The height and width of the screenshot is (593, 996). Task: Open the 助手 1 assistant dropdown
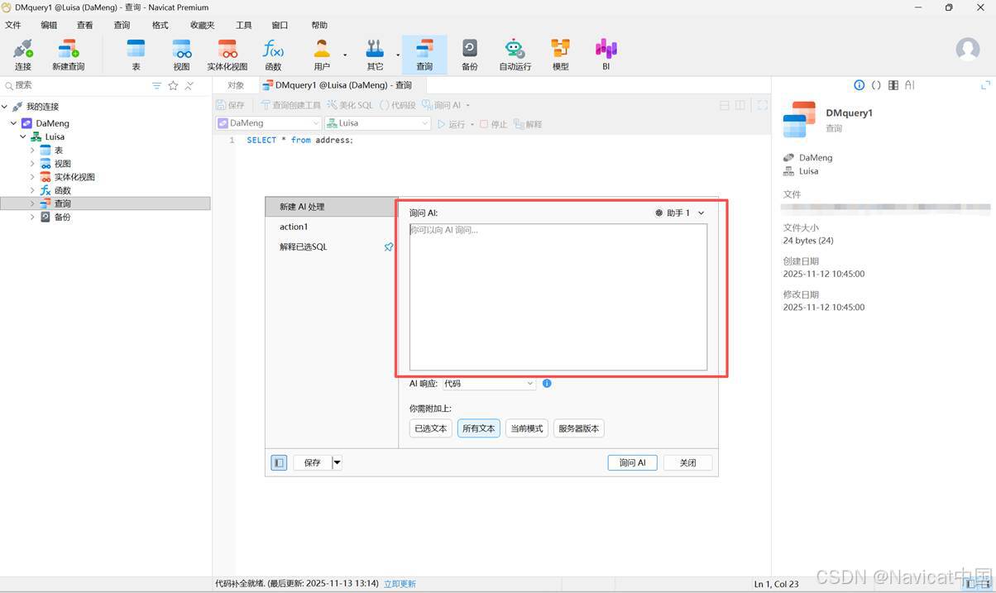tap(680, 213)
